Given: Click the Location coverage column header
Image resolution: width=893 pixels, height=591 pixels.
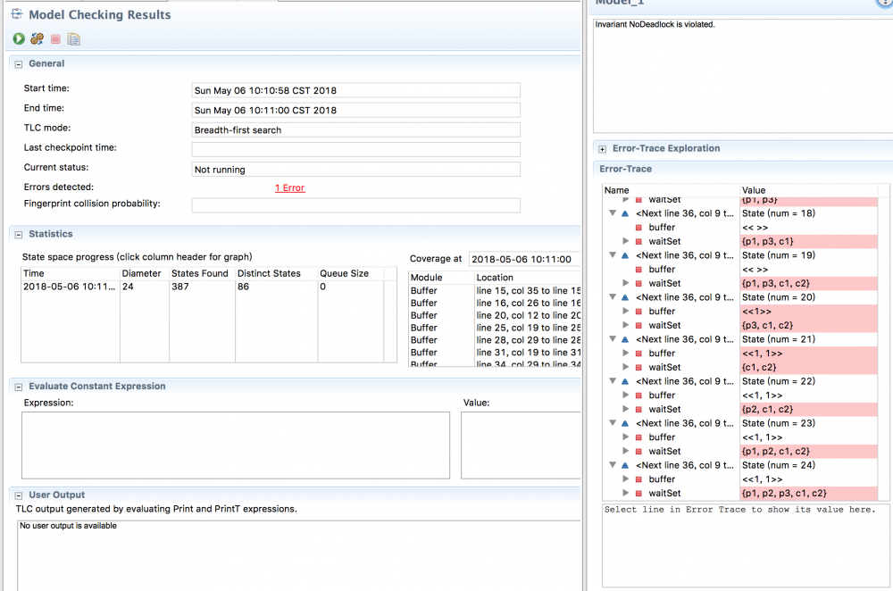Looking at the screenshot, I should 528,278.
